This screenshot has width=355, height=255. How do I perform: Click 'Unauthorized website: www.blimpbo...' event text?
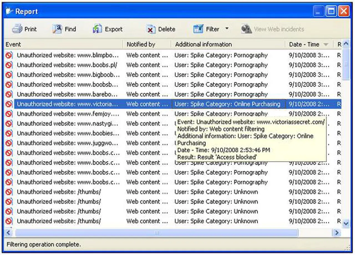coord(68,55)
